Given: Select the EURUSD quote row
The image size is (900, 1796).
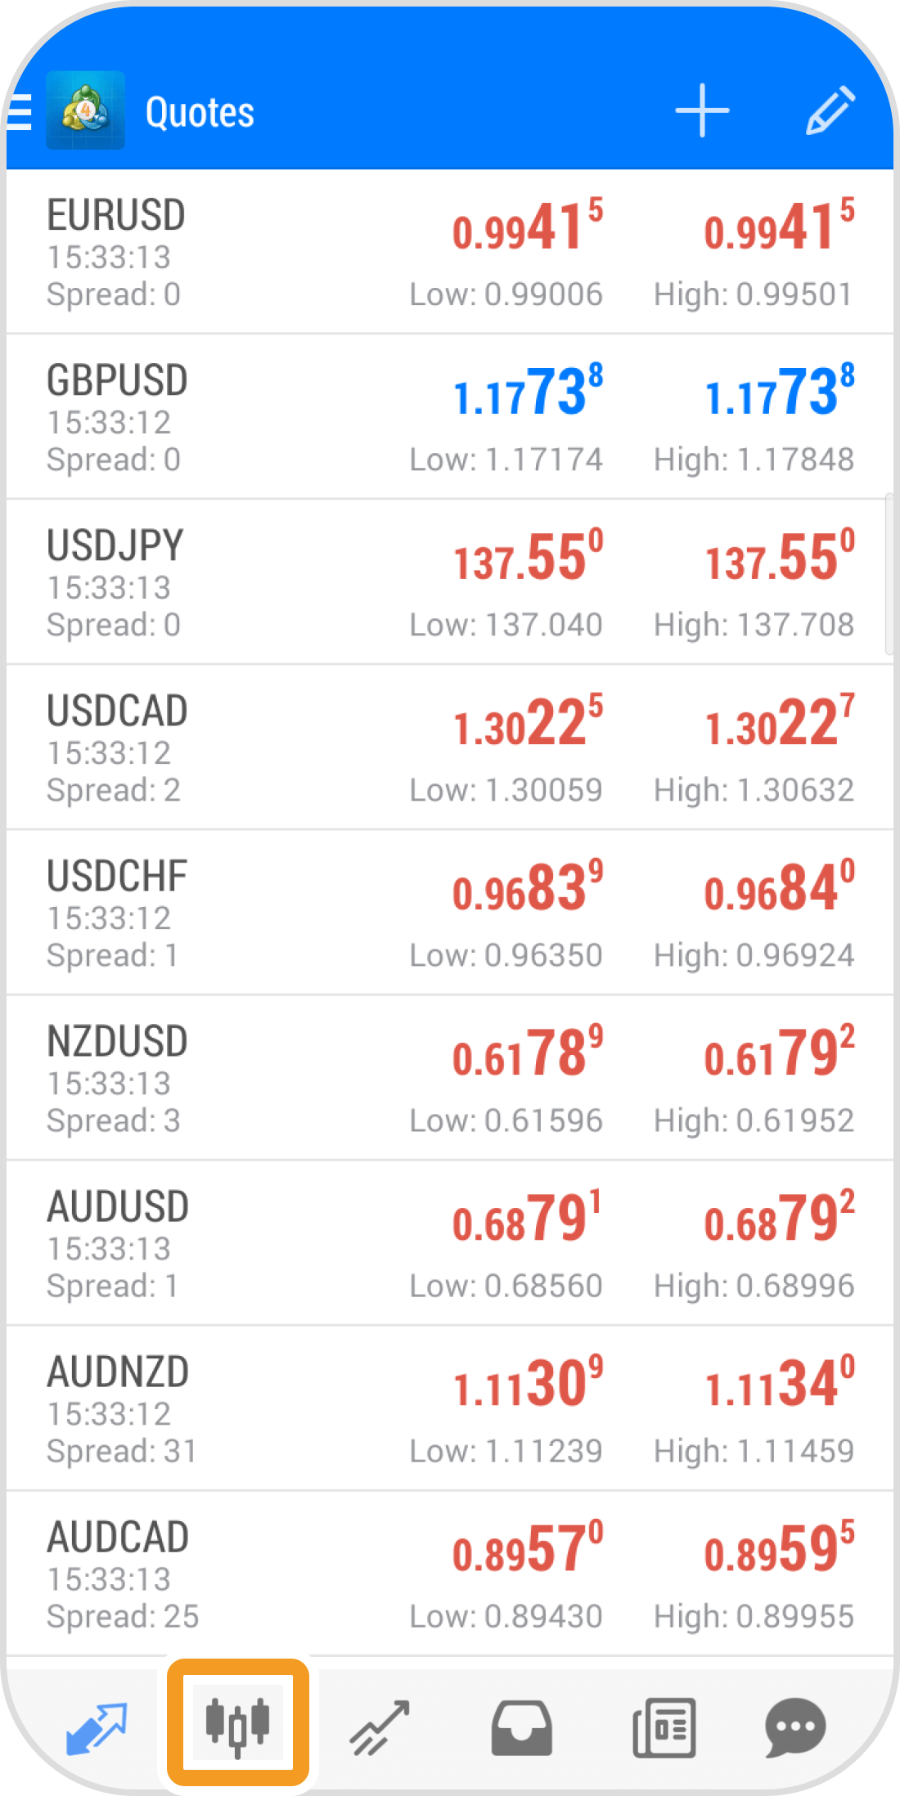Looking at the screenshot, I should click(x=245, y=252).
